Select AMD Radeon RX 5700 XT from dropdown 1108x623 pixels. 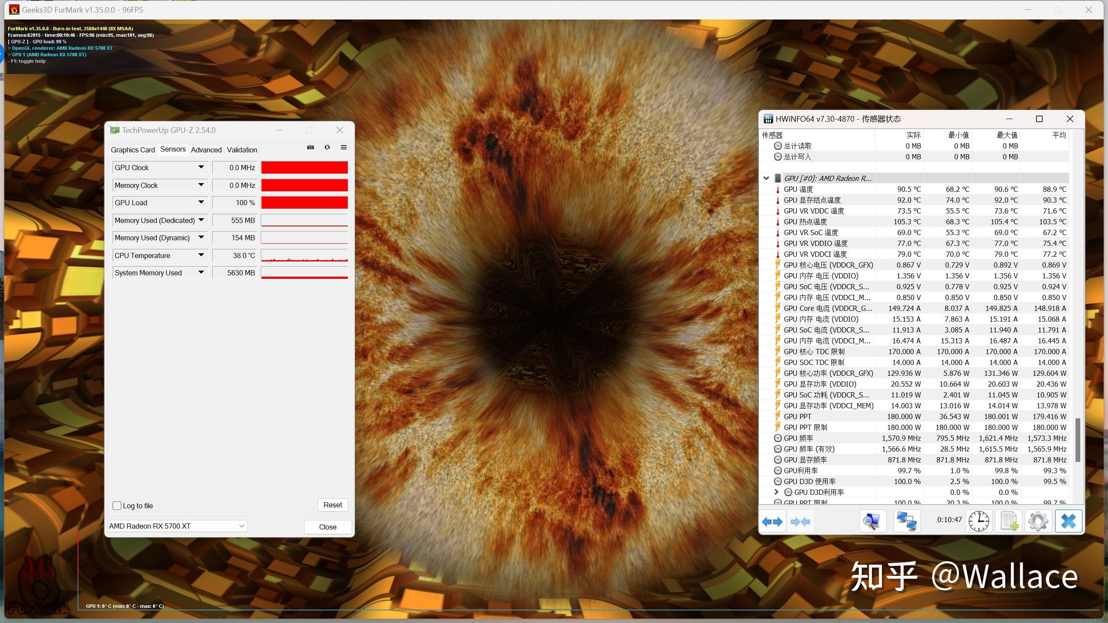click(177, 526)
